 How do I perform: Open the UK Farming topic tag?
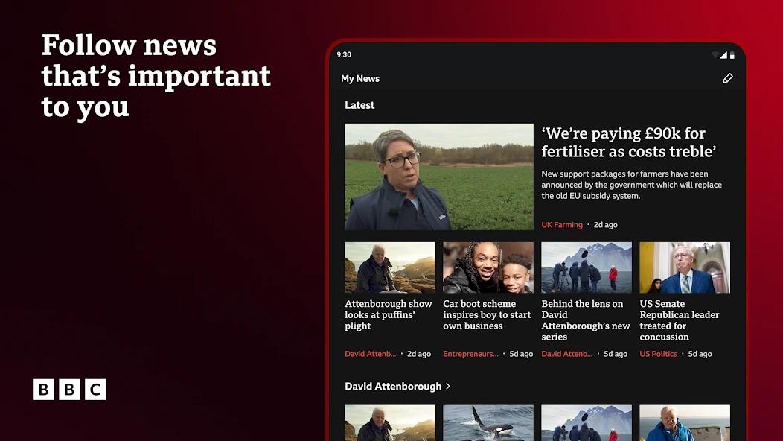coord(562,225)
